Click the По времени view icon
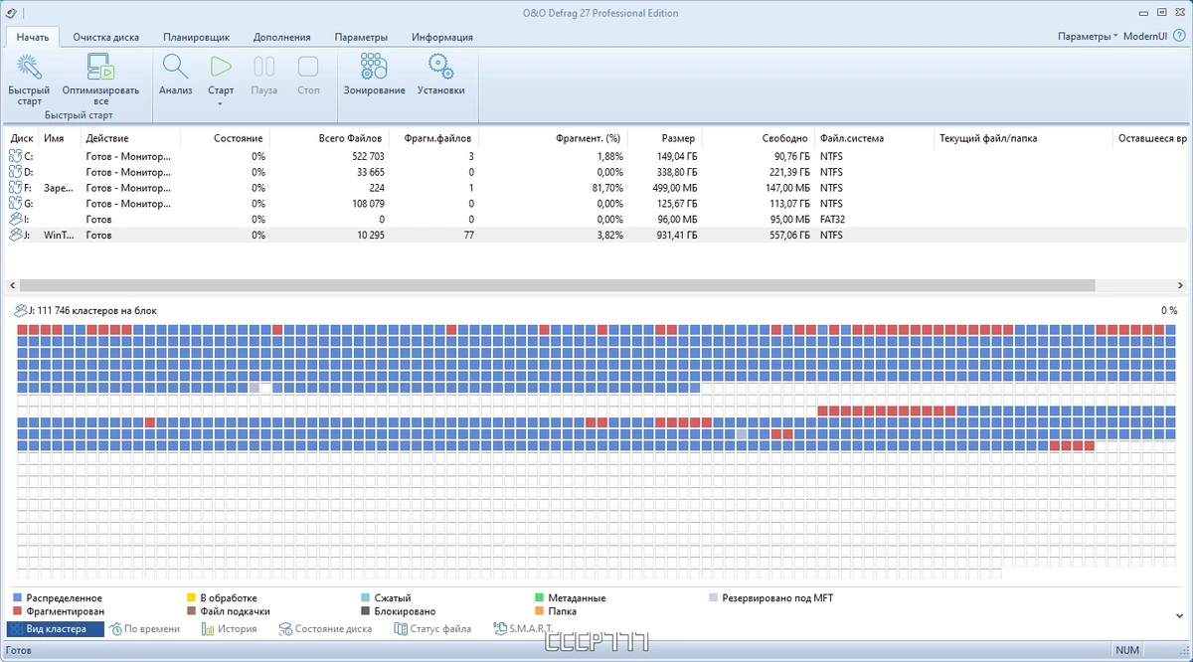Screen dimensions: 1193x662 pos(116,628)
